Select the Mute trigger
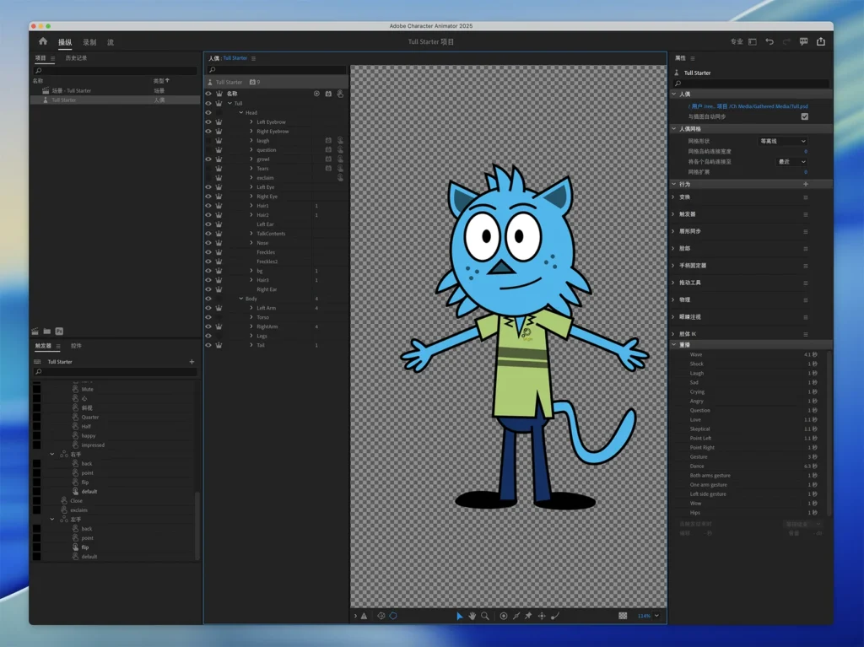 [x=88, y=389]
